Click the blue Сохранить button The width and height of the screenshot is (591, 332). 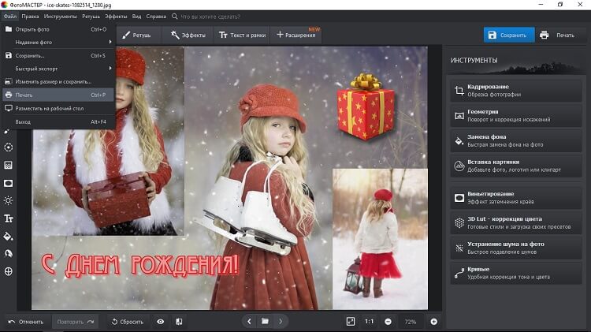pyautogui.click(x=508, y=35)
